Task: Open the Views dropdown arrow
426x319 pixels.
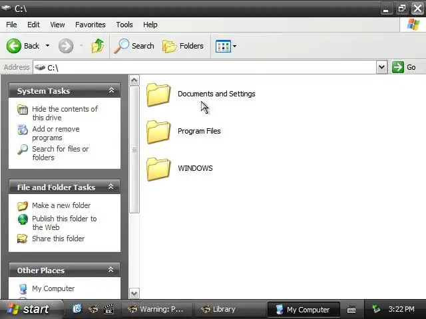Action: (x=234, y=46)
